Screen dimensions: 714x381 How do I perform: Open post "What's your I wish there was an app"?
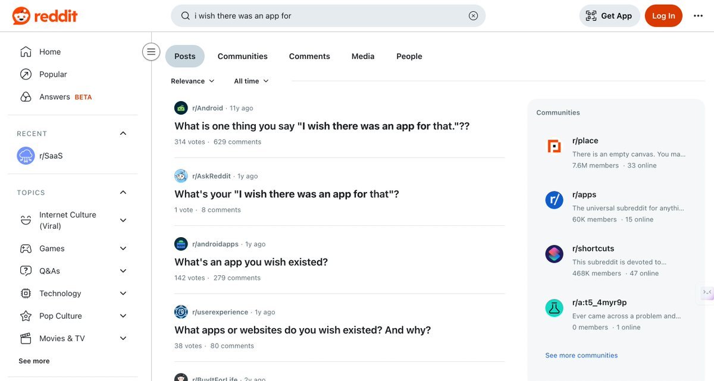[287, 194]
